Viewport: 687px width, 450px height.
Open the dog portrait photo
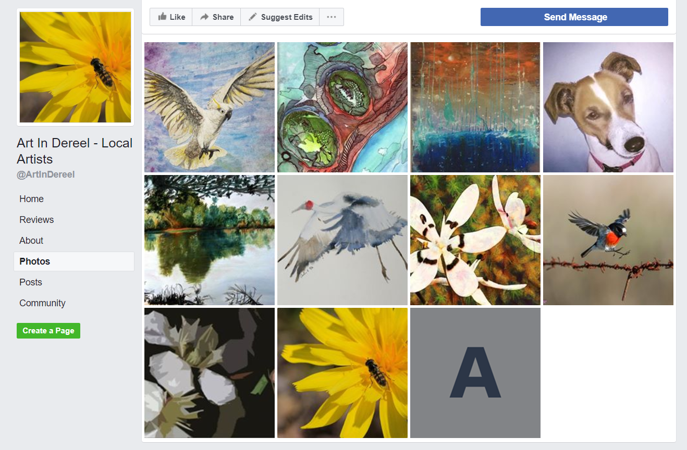(608, 107)
